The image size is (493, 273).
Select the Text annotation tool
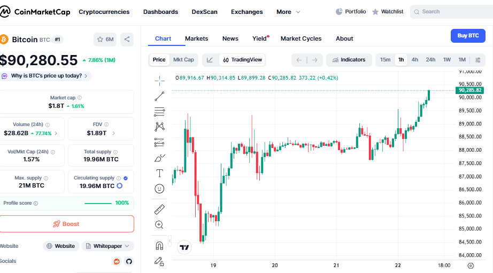(159, 173)
